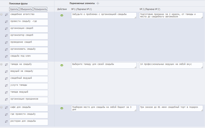Toggle eye preview for the cafe group

(62, 108)
